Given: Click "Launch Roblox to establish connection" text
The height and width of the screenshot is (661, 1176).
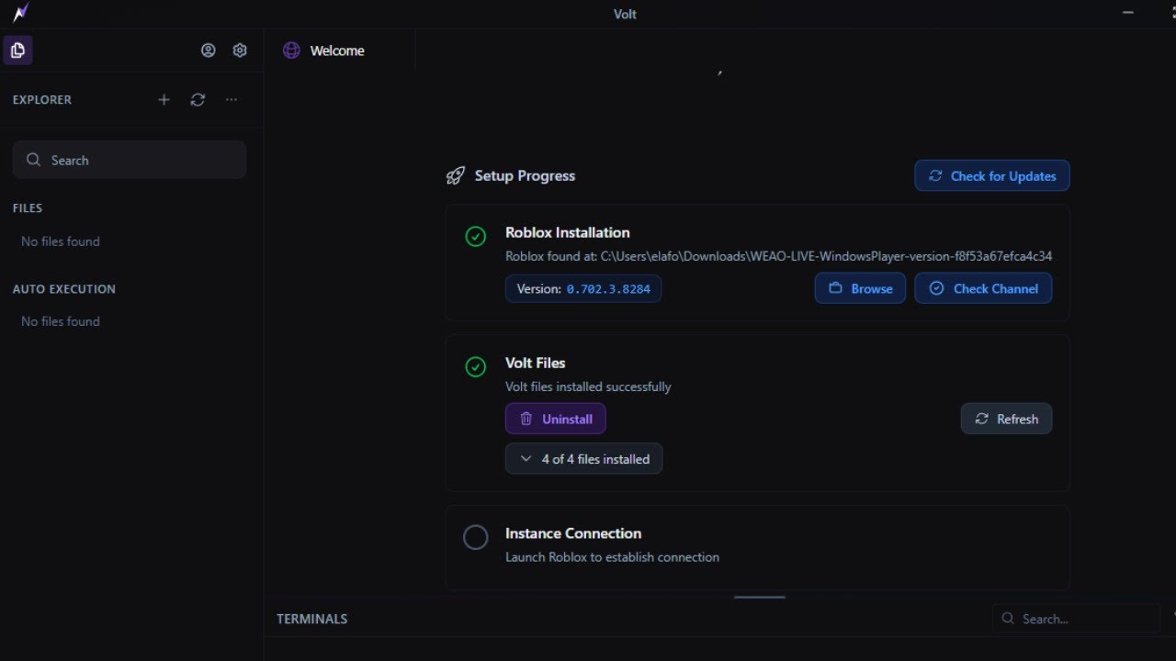Looking at the screenshot, I should click(x=612, y=557).
